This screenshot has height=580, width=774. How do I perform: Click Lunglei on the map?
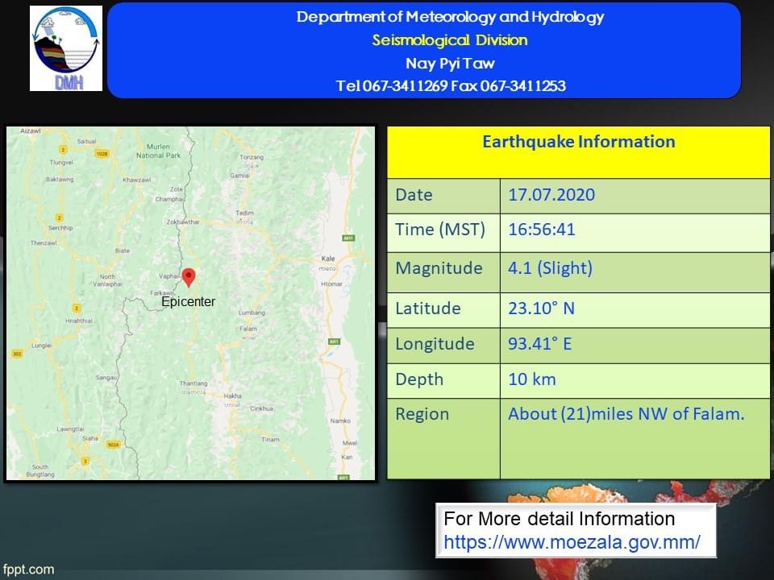click(41, 346)
